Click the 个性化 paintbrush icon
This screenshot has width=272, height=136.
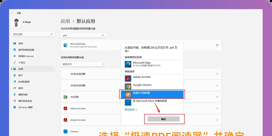(x=15, y=62)
